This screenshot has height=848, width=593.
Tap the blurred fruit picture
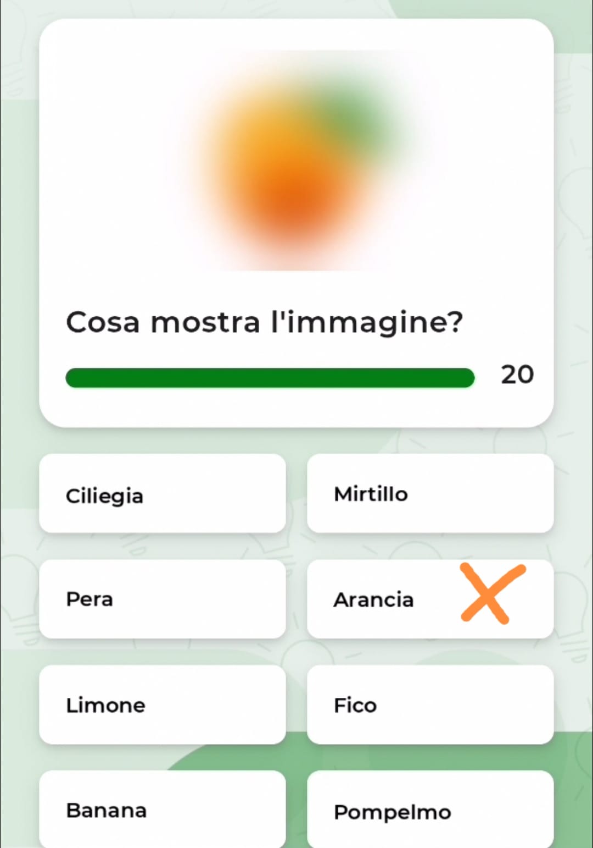(296, 161)
